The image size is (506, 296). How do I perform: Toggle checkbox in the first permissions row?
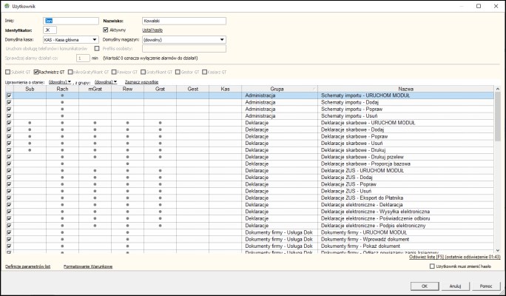click(9, 95)
